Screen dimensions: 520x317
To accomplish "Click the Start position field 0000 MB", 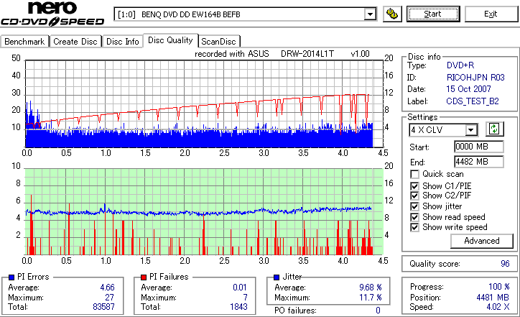I will (478, 147).
